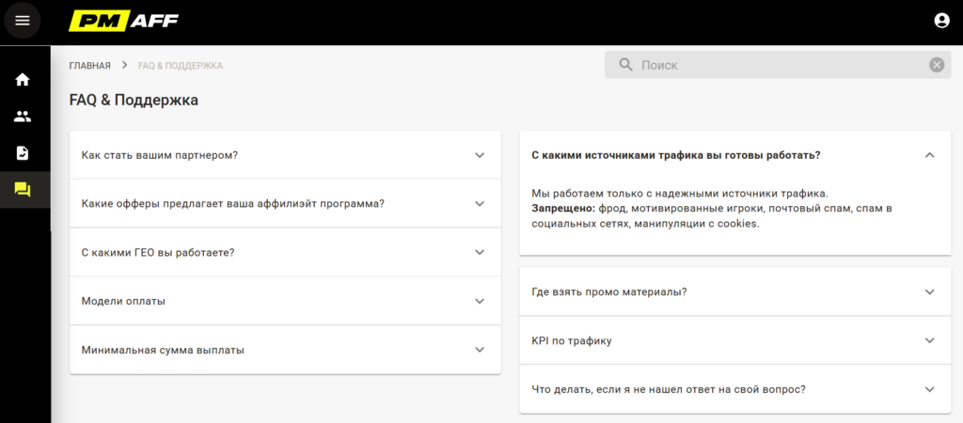Expand 'Как стать вашим партнером?' chevron

click(x=480, y=155)
